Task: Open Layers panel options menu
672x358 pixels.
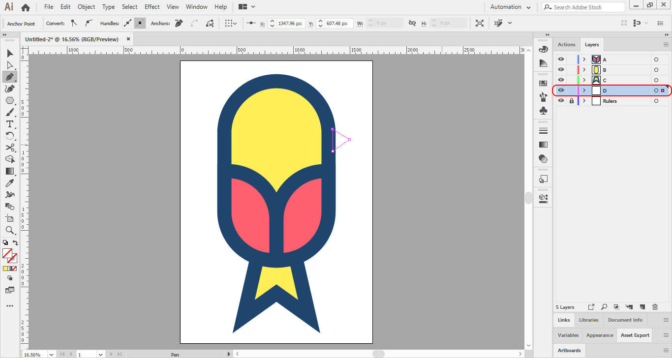Action: coord(666,44)
